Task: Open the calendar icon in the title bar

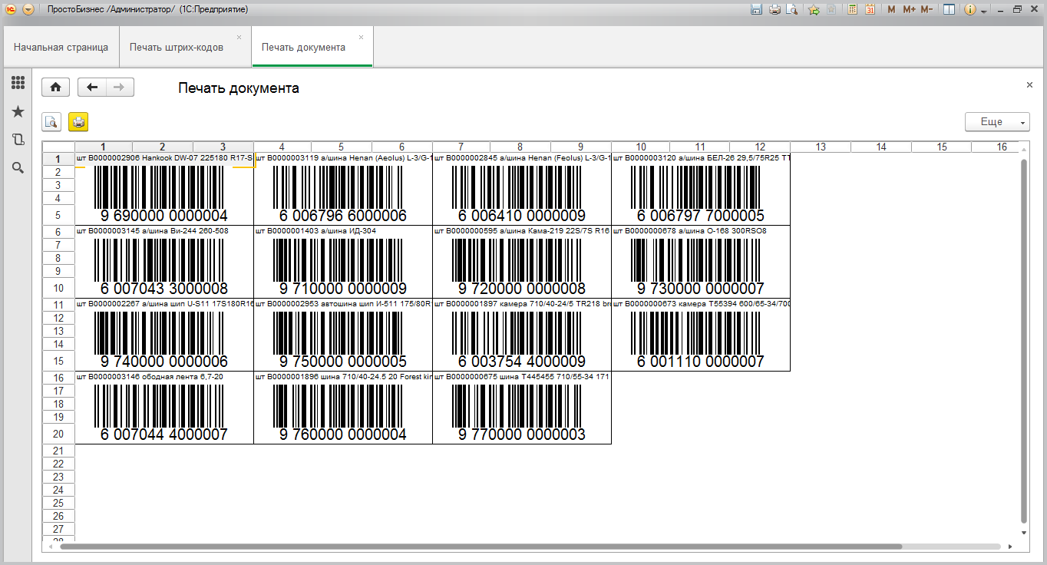Action: 870,10
